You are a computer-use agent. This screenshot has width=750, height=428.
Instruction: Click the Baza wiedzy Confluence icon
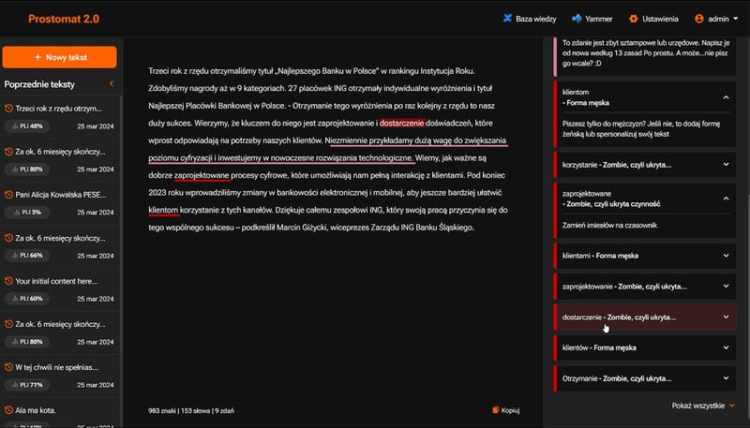coord(507,18)
